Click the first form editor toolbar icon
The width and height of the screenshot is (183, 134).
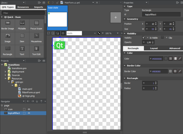[49, 33]
